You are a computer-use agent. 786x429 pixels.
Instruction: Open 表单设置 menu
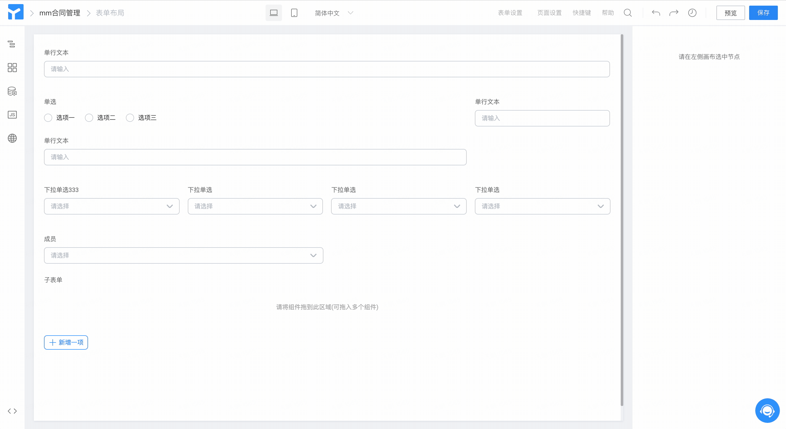point(510,13)
